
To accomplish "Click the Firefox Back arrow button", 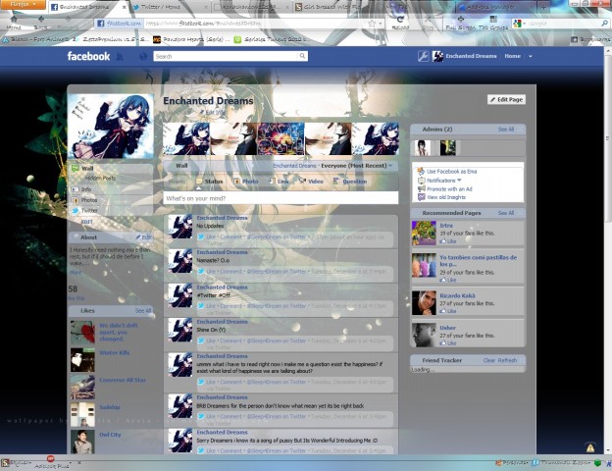I will [40, 23].
